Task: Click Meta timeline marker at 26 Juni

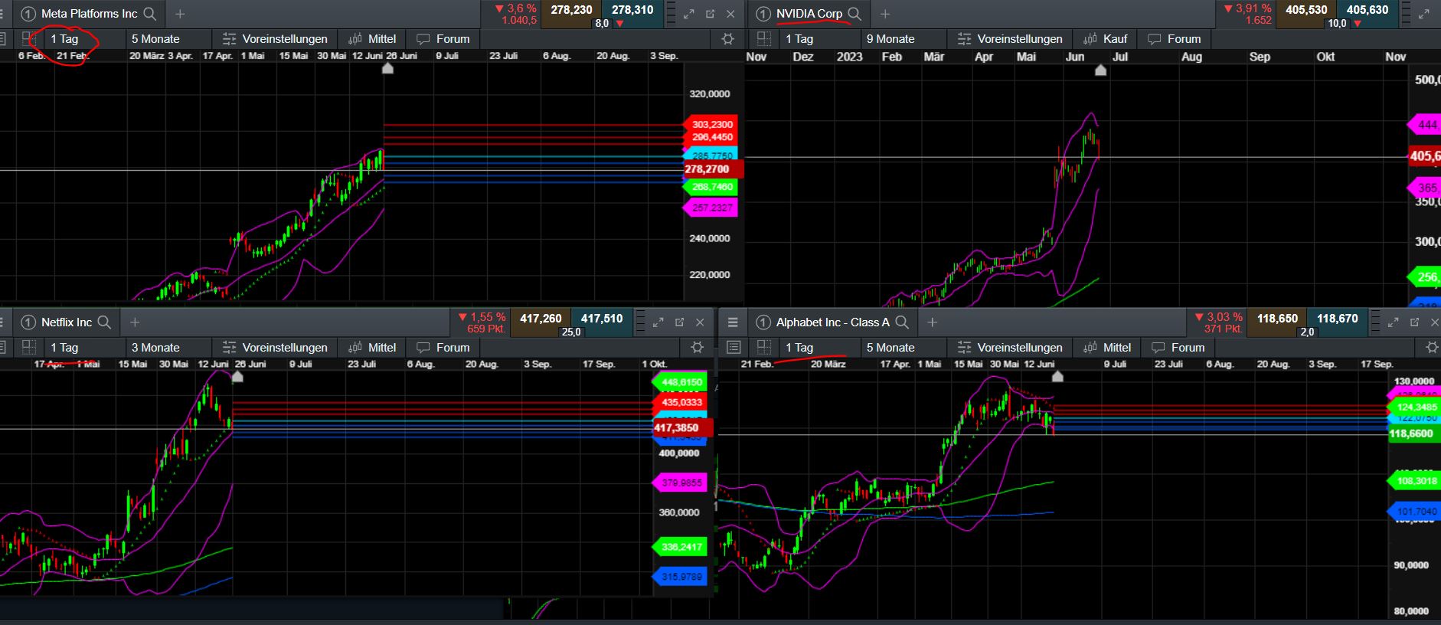Action: click(387, 68)
